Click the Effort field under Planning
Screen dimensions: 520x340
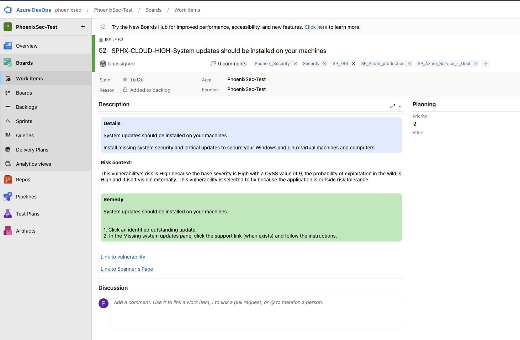(x=418, y=133)
